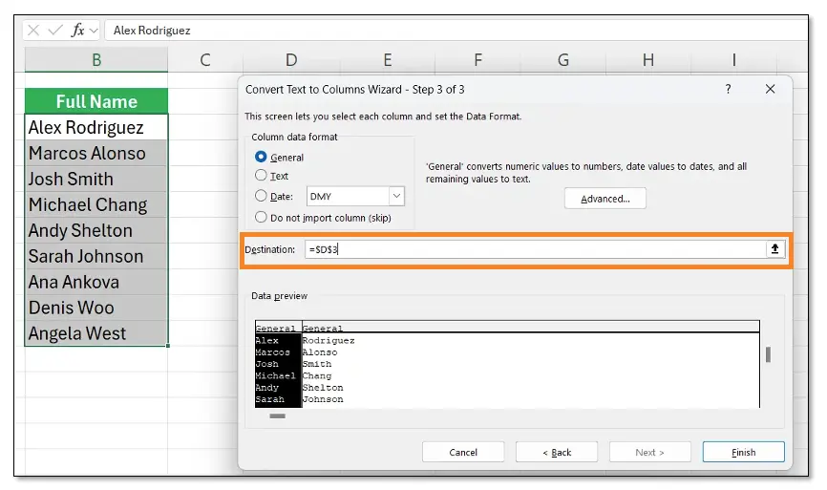Click the Sarah Johnson cell
The width and height of the screenshot is (827, 490).
96,256
